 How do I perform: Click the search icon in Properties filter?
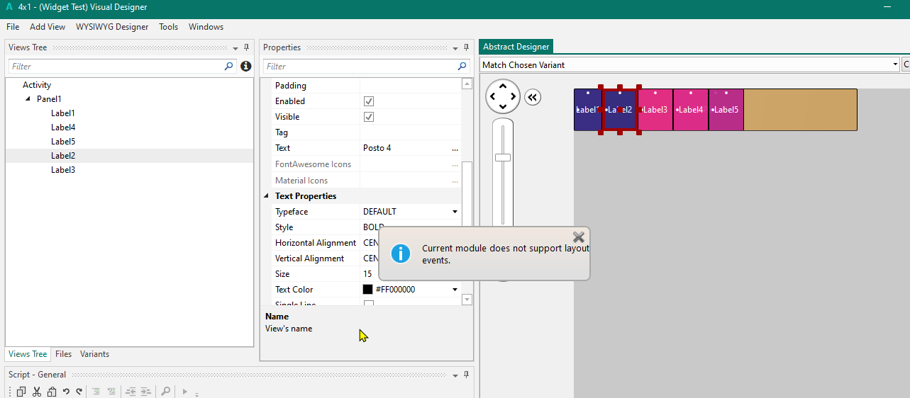point(462,66)
